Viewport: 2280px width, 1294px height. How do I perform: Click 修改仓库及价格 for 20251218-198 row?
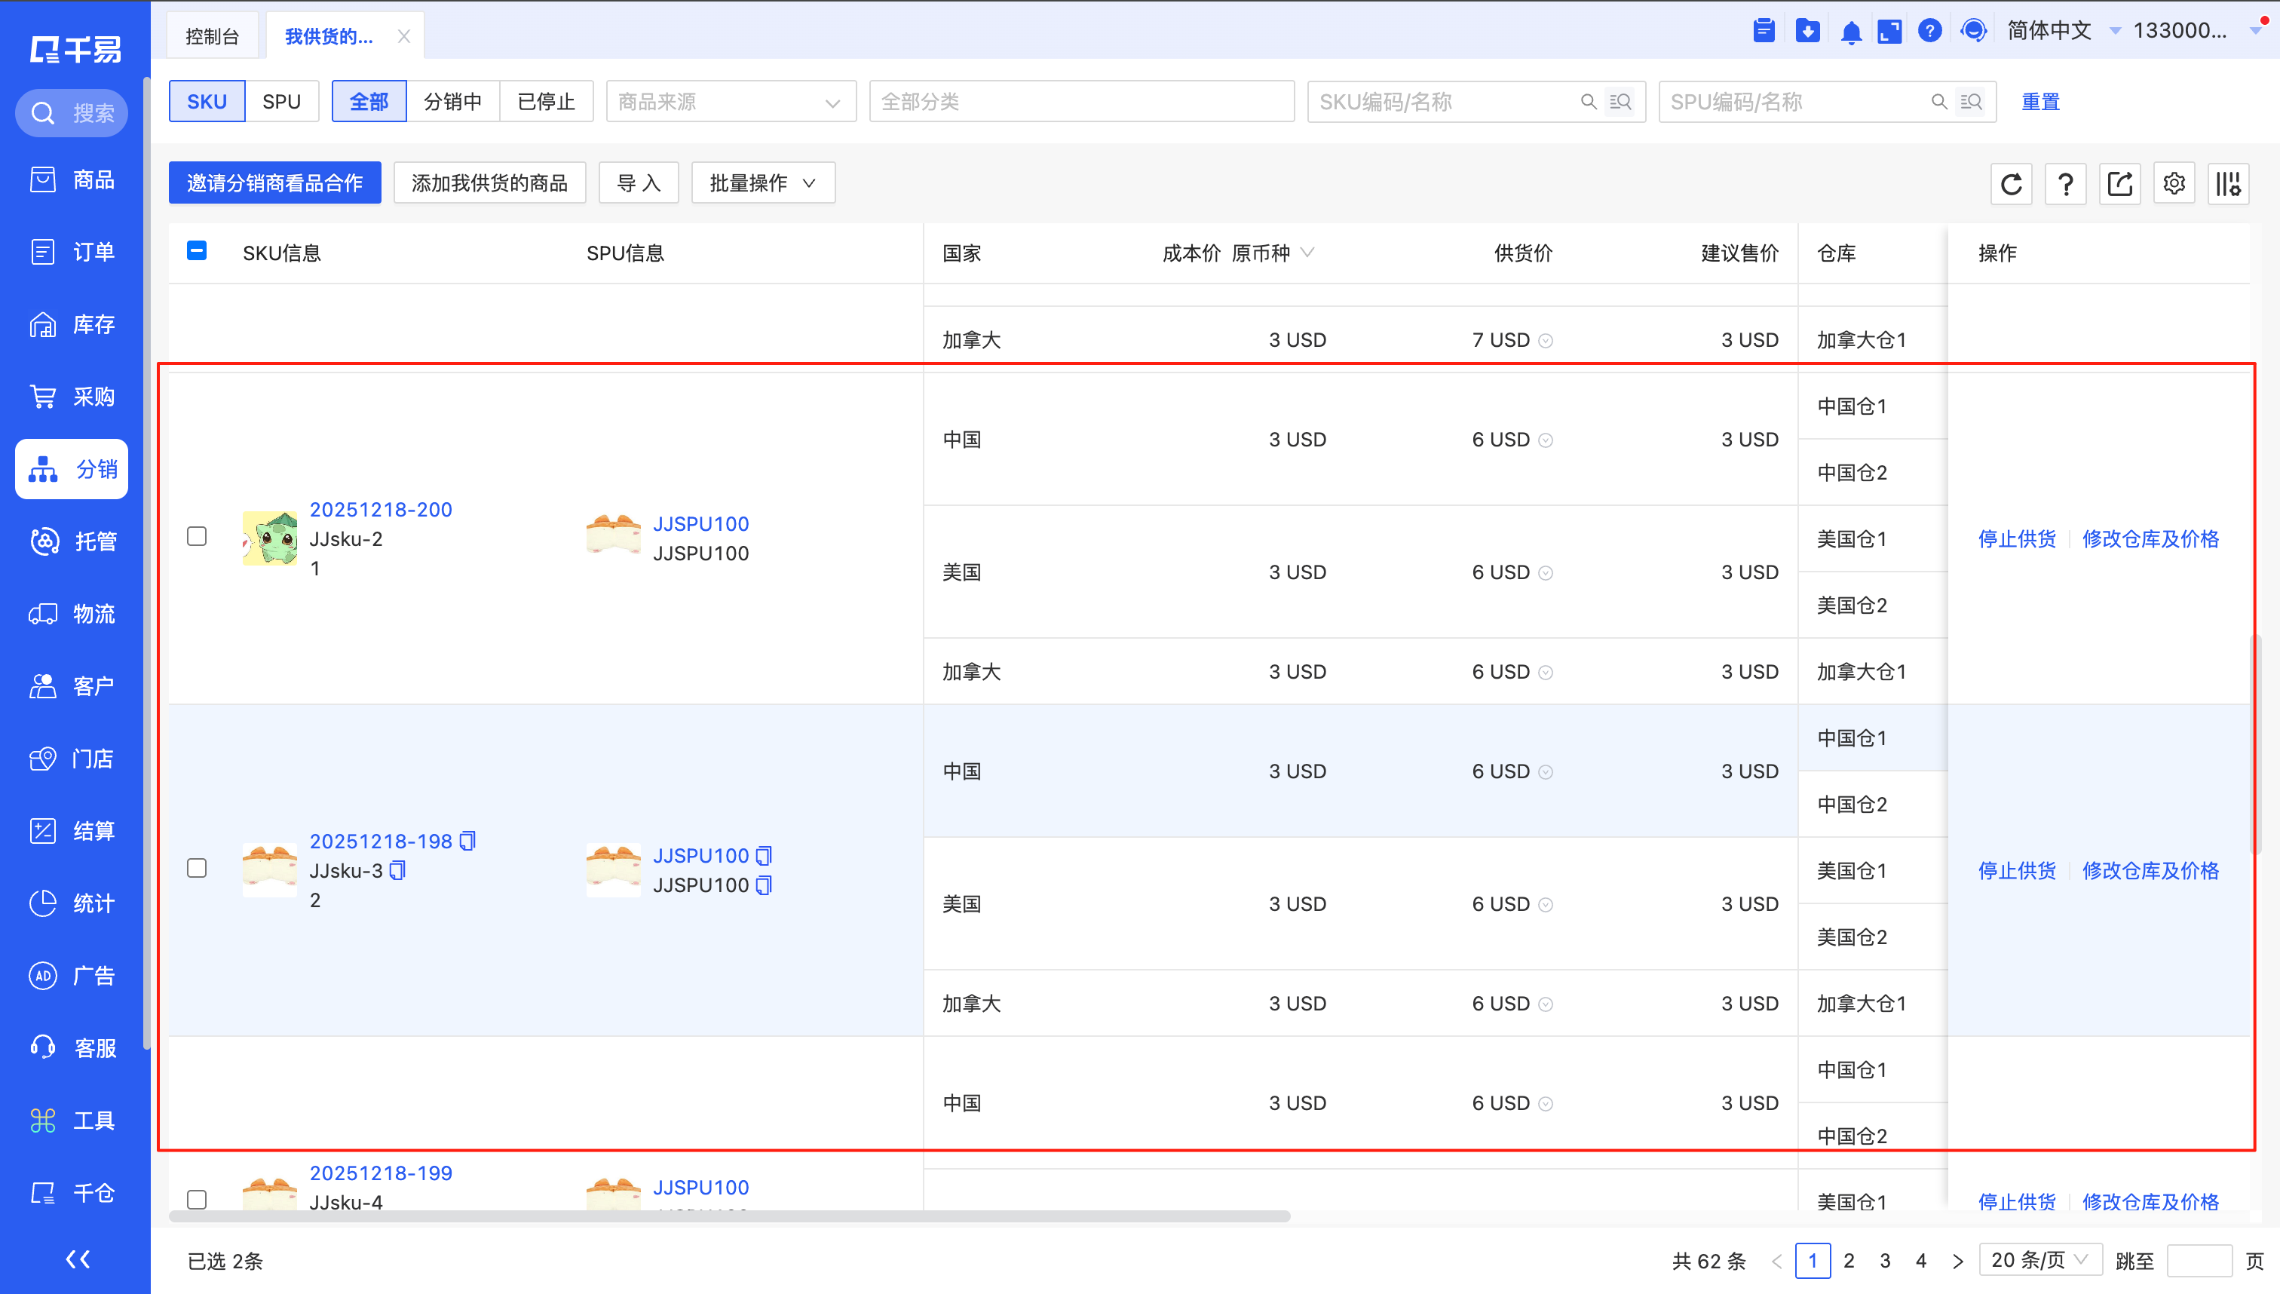[x=2150, y=870]
